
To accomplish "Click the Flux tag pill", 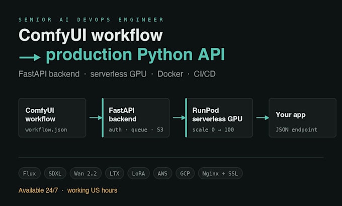I will tap(30, 173).
